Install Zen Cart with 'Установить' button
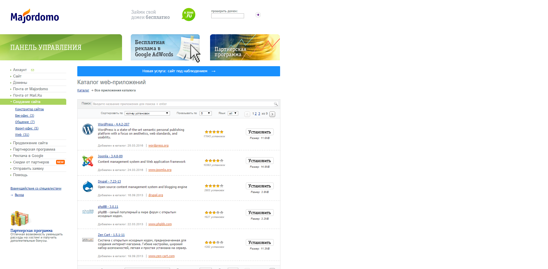Screen dimensions: 548x269 260,243
